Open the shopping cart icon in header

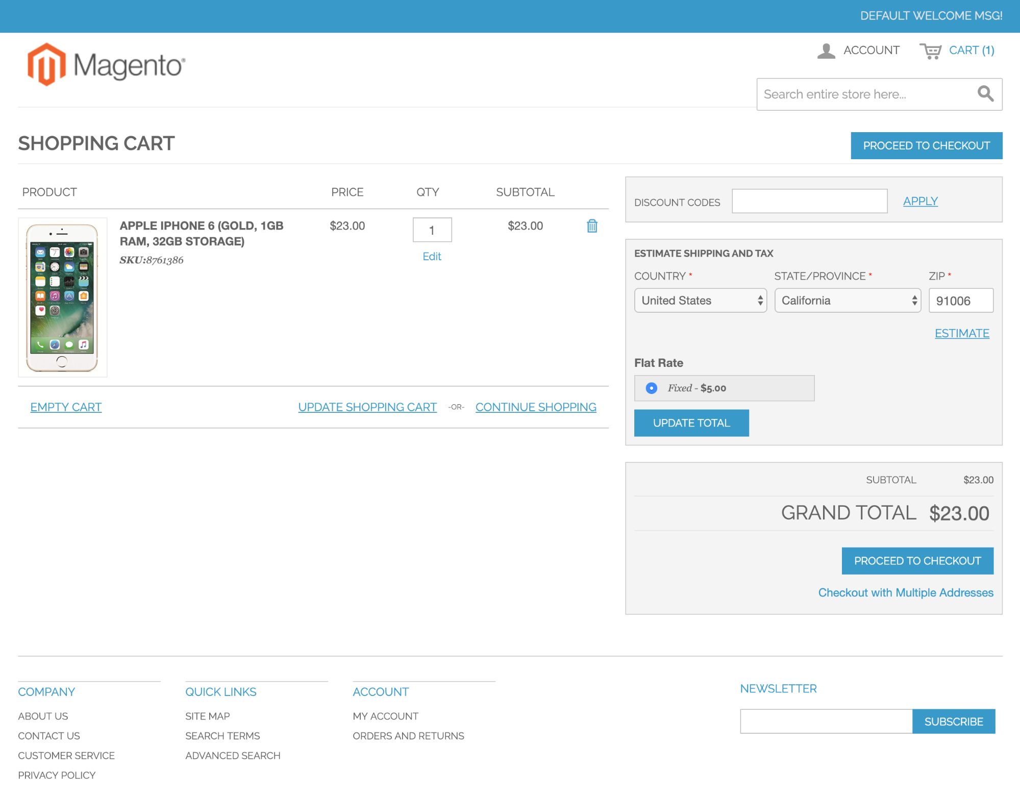click(930, 51)
